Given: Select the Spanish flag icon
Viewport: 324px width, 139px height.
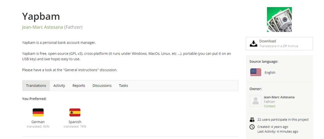Looking at the screenshot, I should tap(75, 112).
